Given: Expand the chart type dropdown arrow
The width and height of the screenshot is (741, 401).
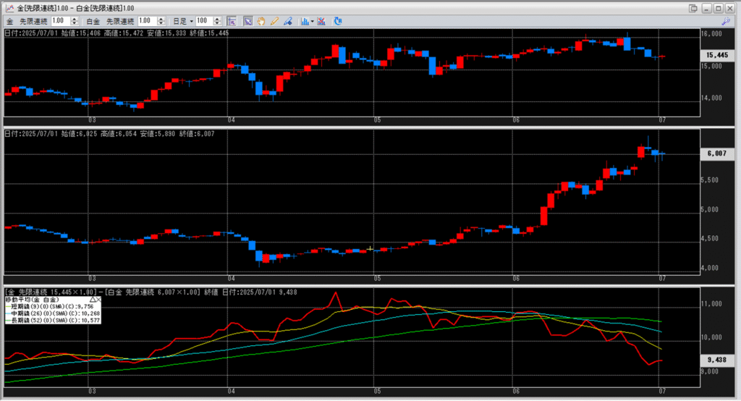Looking at the screenshot, I should (x=313, y=21).
